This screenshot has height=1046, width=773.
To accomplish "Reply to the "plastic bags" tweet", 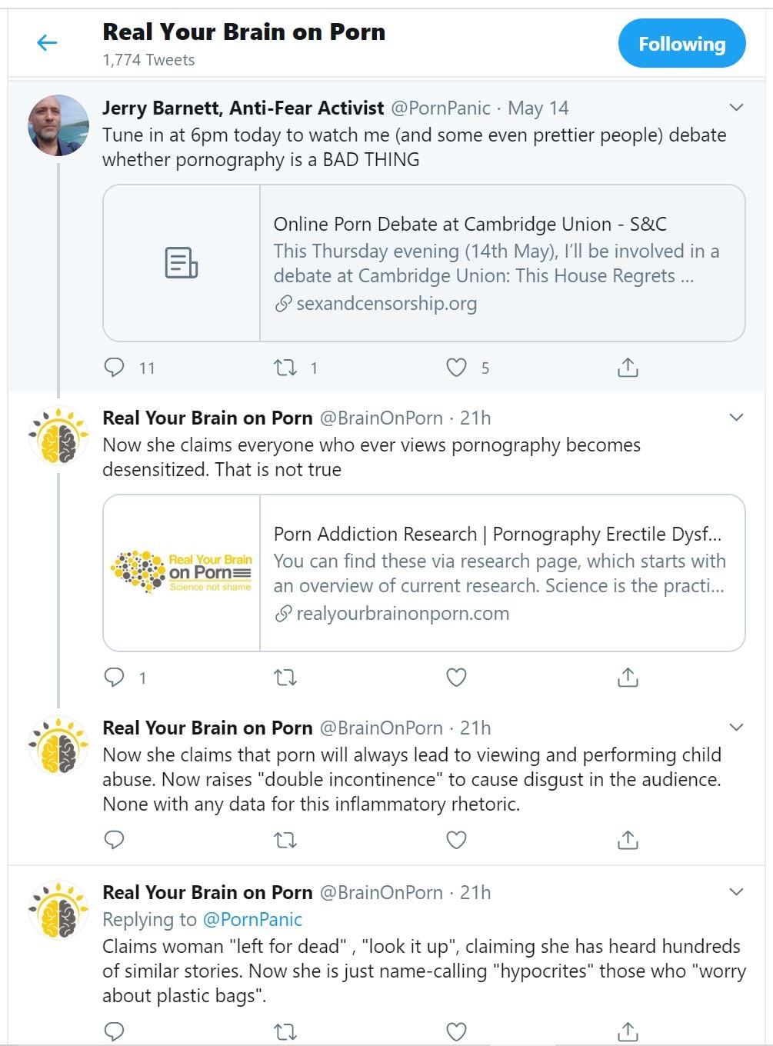I will pyautogui.click(x=114, y=1031).
